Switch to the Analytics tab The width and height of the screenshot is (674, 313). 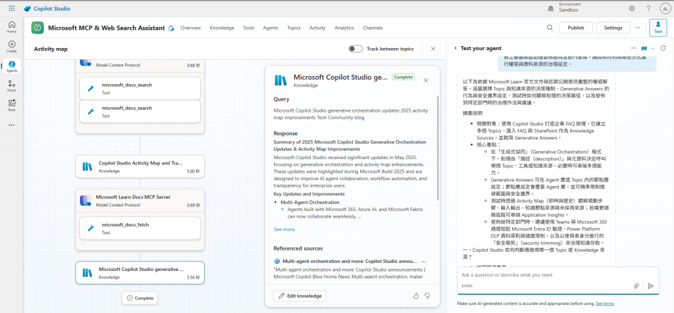coord(344,28)
